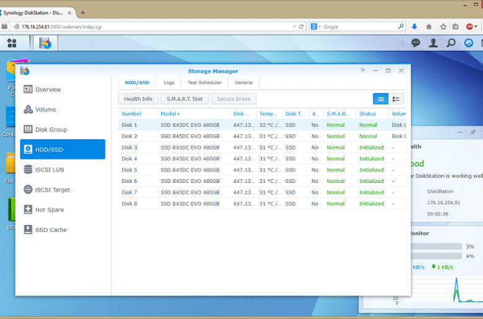Viewport: 483px width, 319px height.
Task: Switch to detailed card view mode
Action: click(x=396, y=99)
